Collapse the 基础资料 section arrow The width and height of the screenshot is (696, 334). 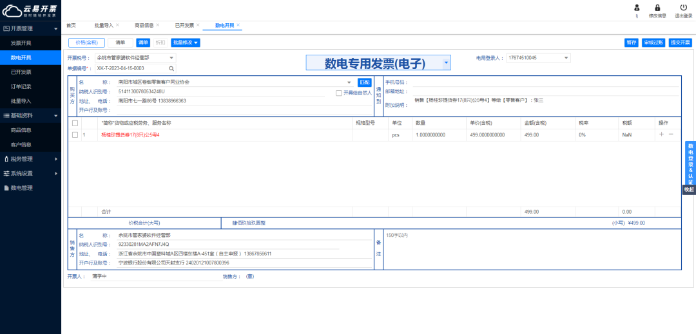pos(55,116)
